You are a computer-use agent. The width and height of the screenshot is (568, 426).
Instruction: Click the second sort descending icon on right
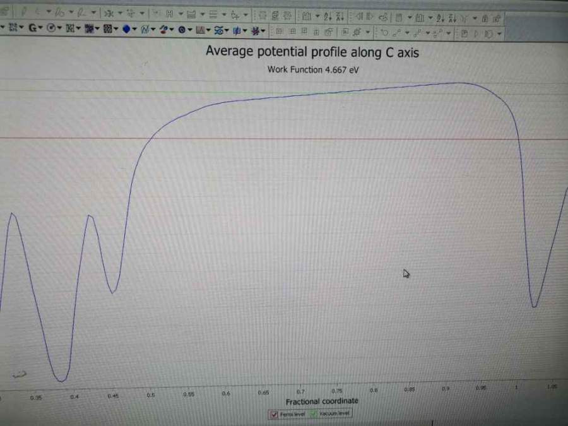coord(452,18)
